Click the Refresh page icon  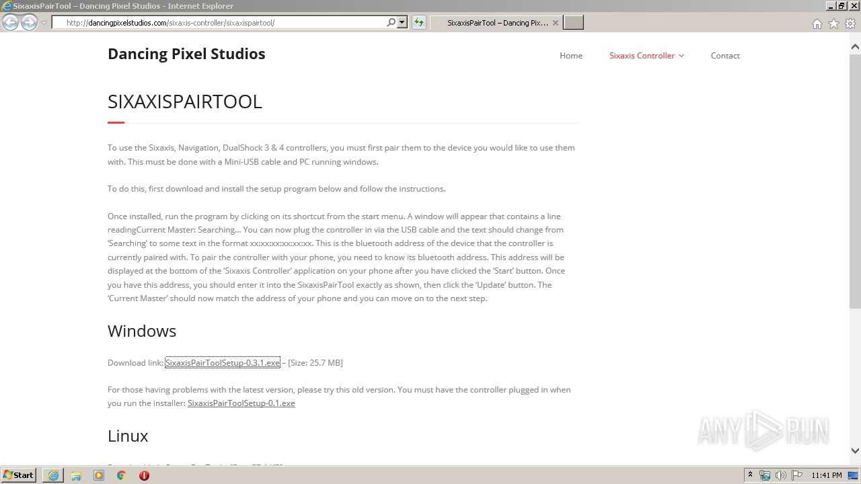pos(418,23)
